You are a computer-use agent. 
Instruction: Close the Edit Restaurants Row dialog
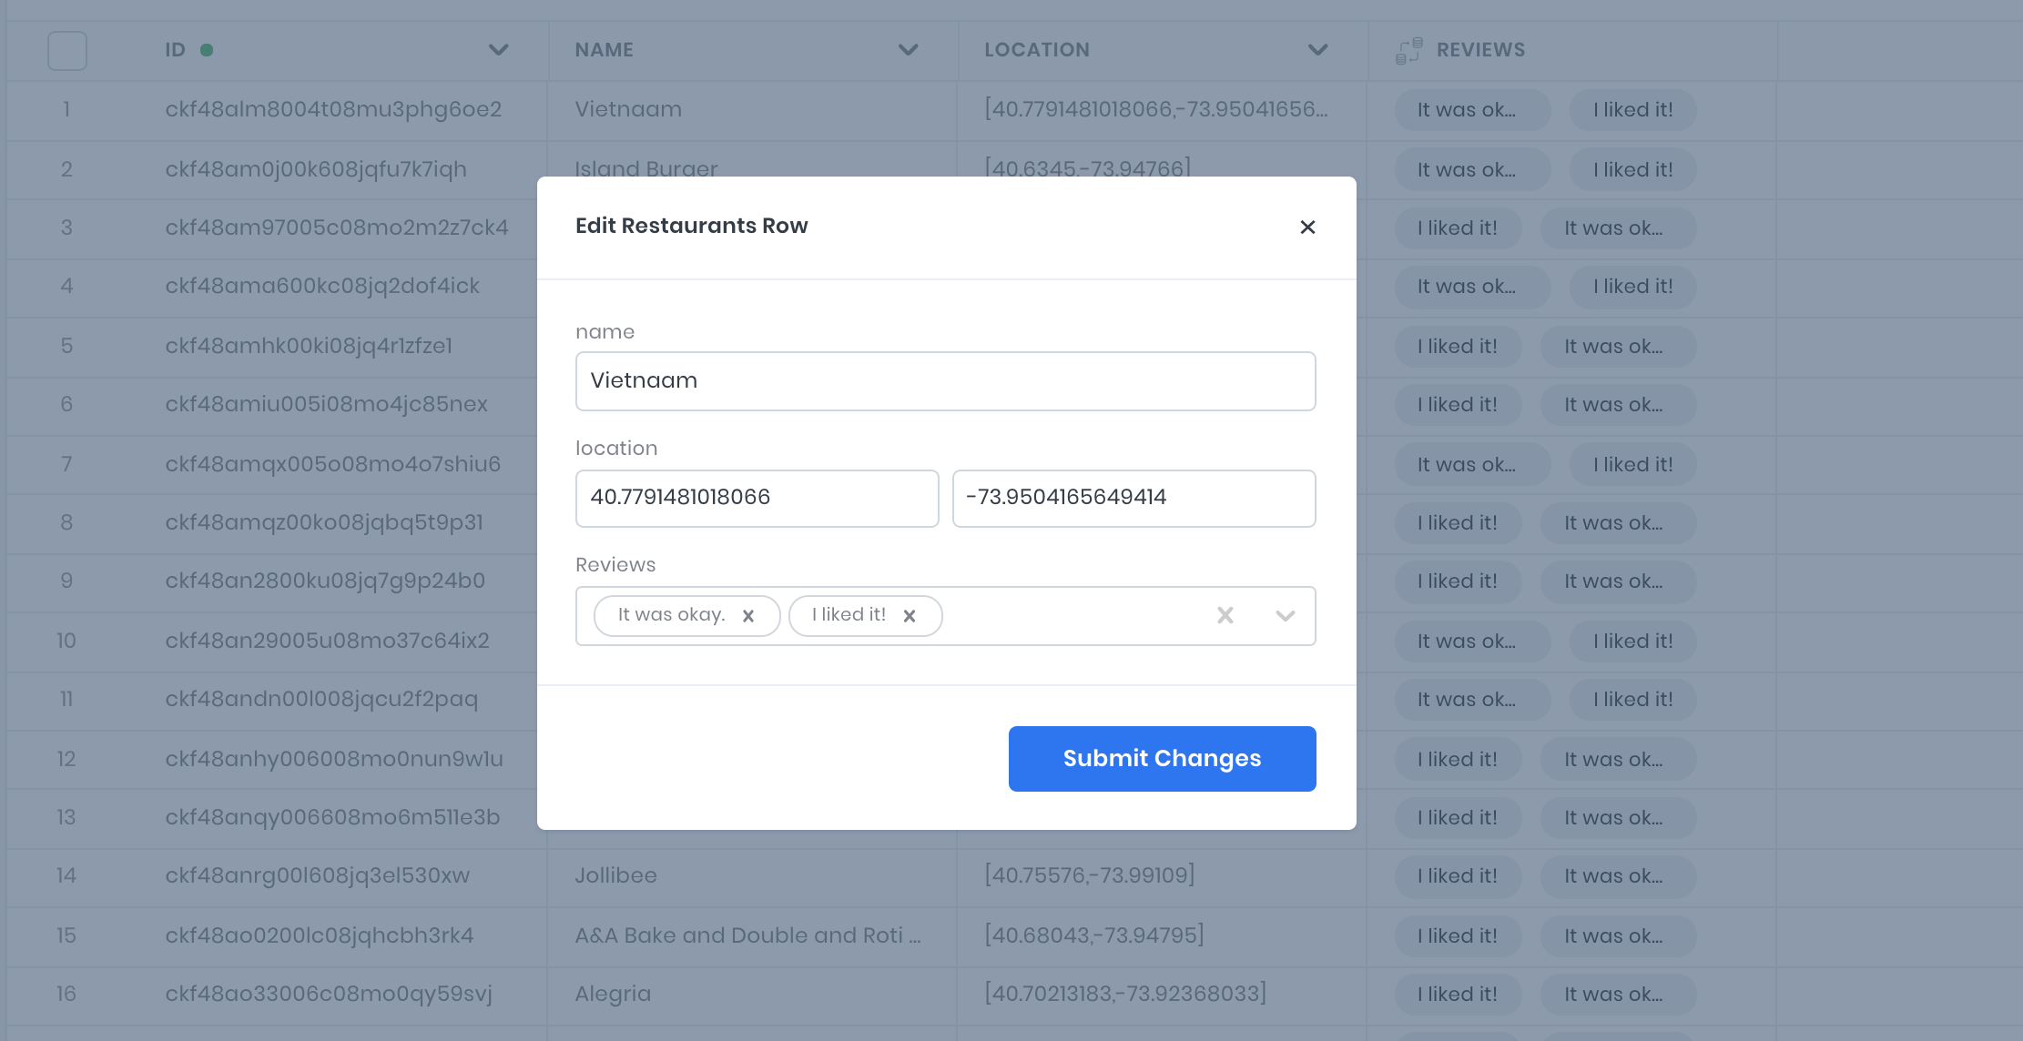tap(1308, 227)
